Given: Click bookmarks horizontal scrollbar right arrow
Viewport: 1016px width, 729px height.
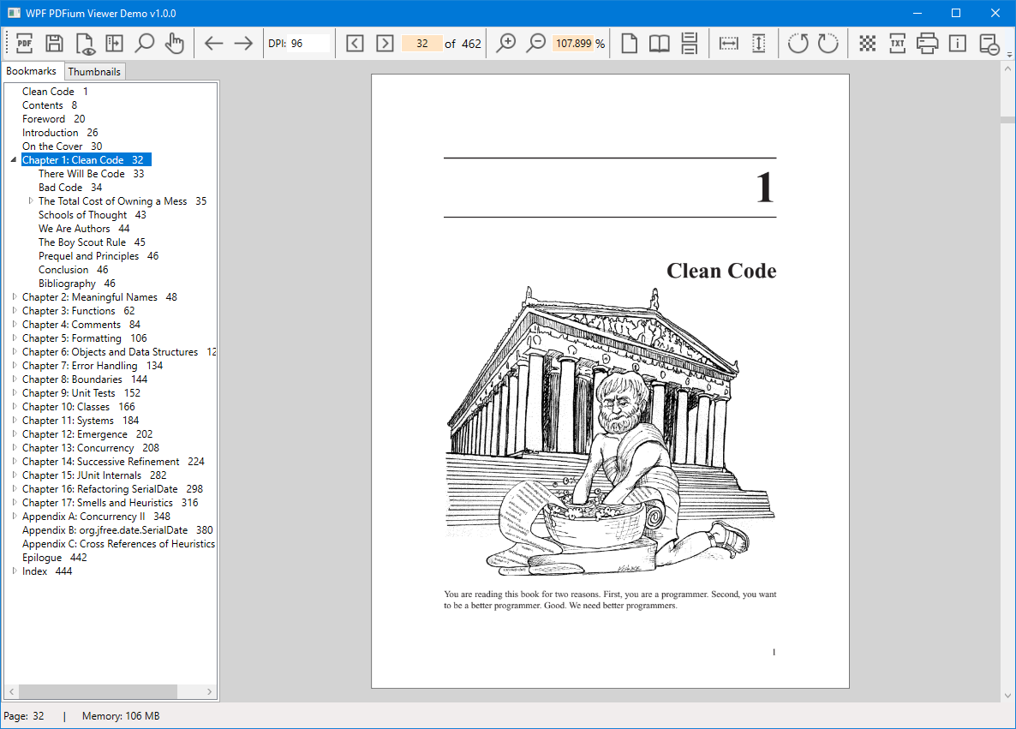Looking at the screenshot, I should [x=209, y=691].
